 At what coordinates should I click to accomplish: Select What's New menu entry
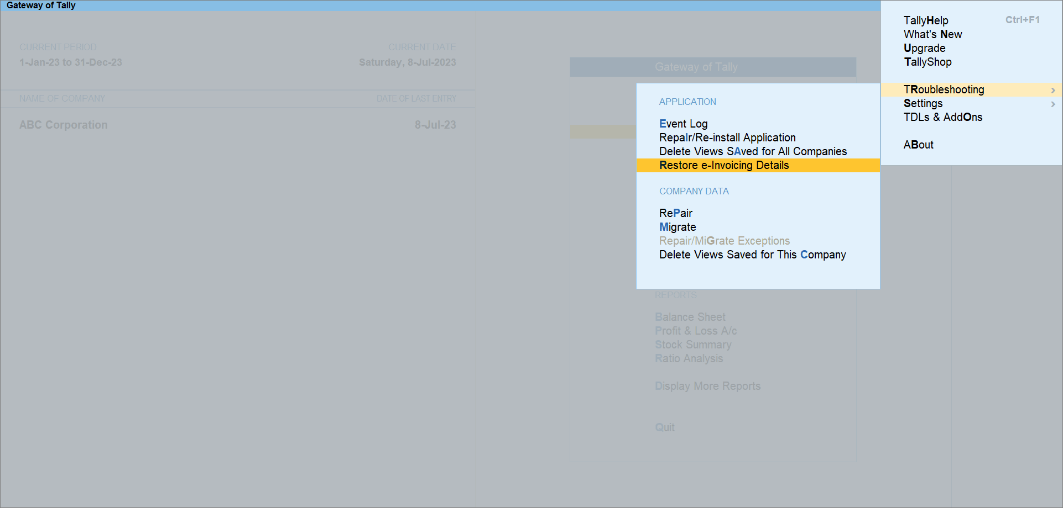coord(932,34)
